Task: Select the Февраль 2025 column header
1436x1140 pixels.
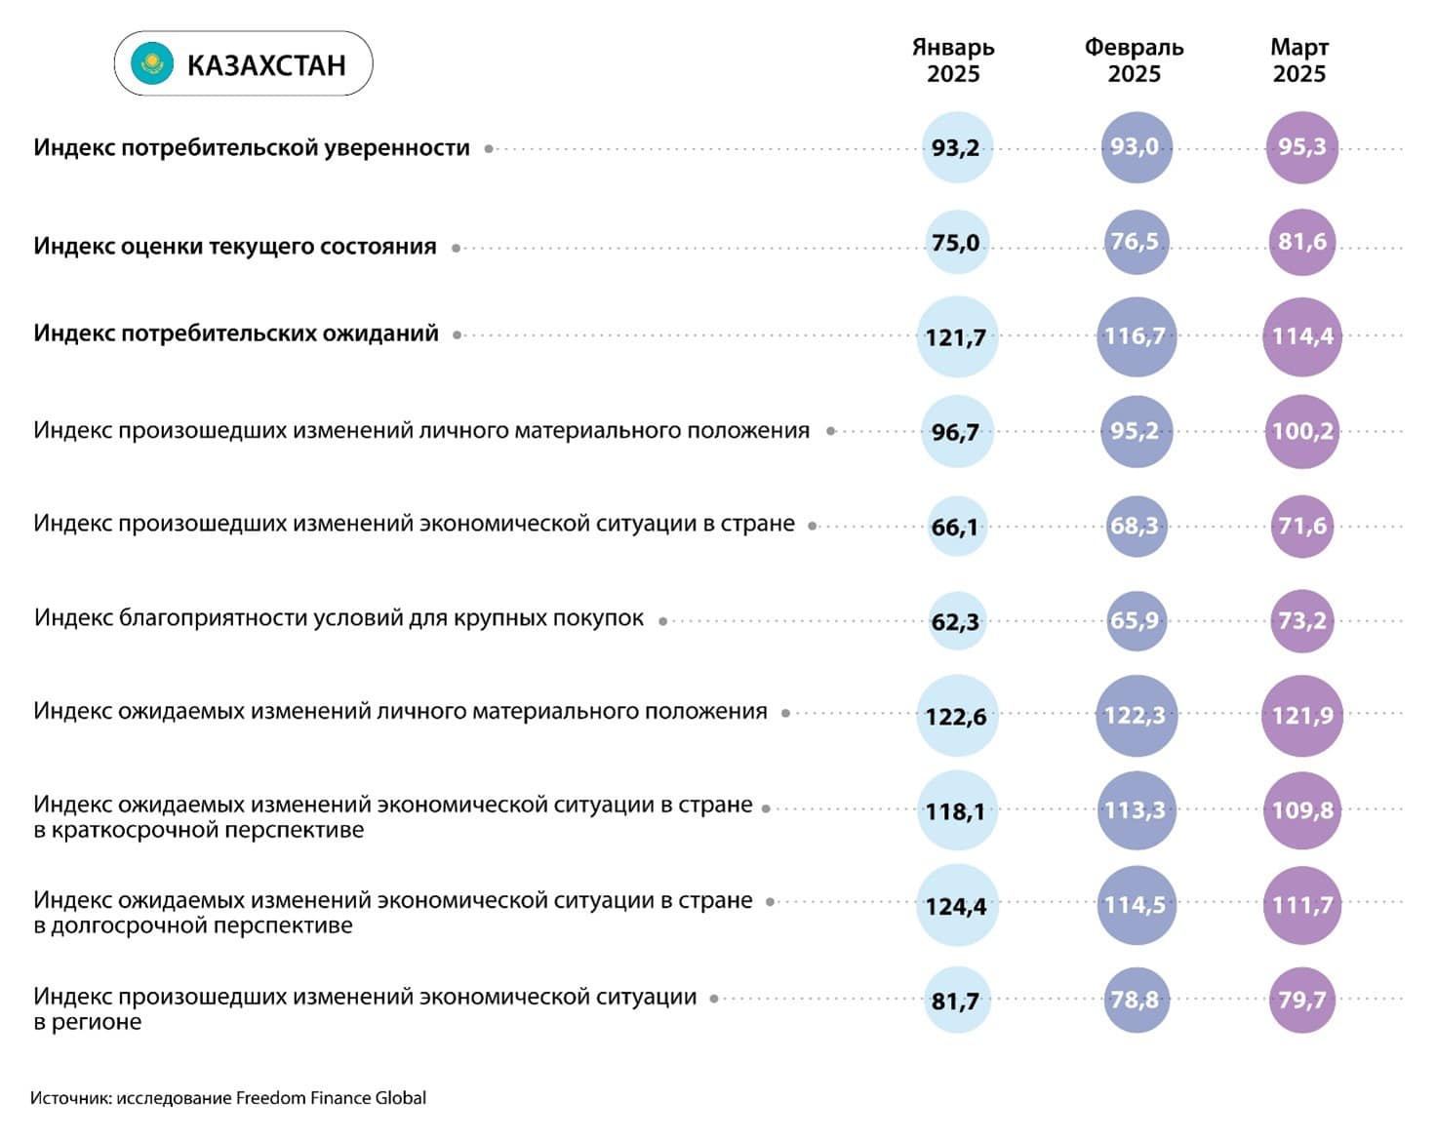Action: point(1134,60)
